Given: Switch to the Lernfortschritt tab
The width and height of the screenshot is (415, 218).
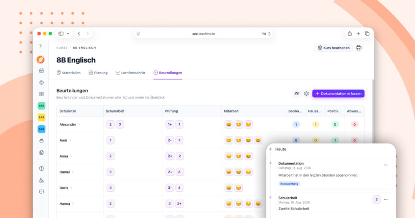Looking at the screenshot, I should [x=130, y=73].
